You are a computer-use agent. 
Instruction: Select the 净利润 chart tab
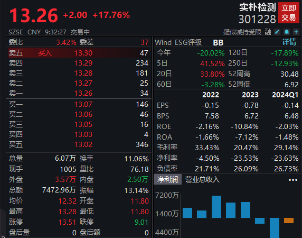pyautogui.click(x=167, y=180)
